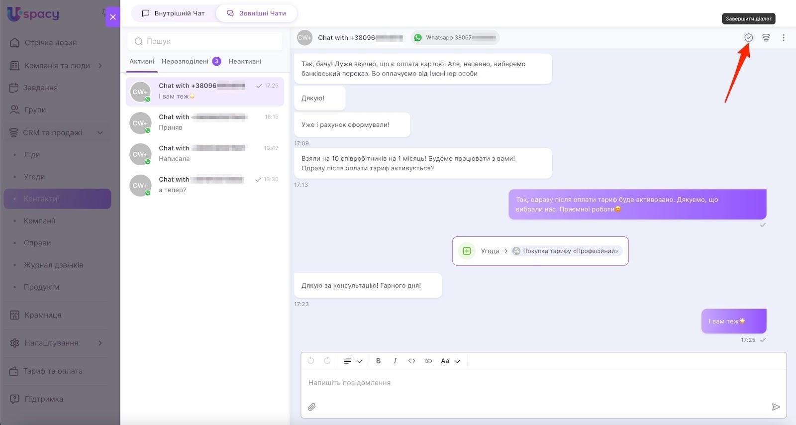Switch to the Внутрішній Чат tab
The height and width of the screenshot is (425, 796).
[x=174, y=13]
